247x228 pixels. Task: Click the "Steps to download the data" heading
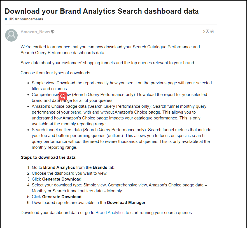tap(48, 157)
